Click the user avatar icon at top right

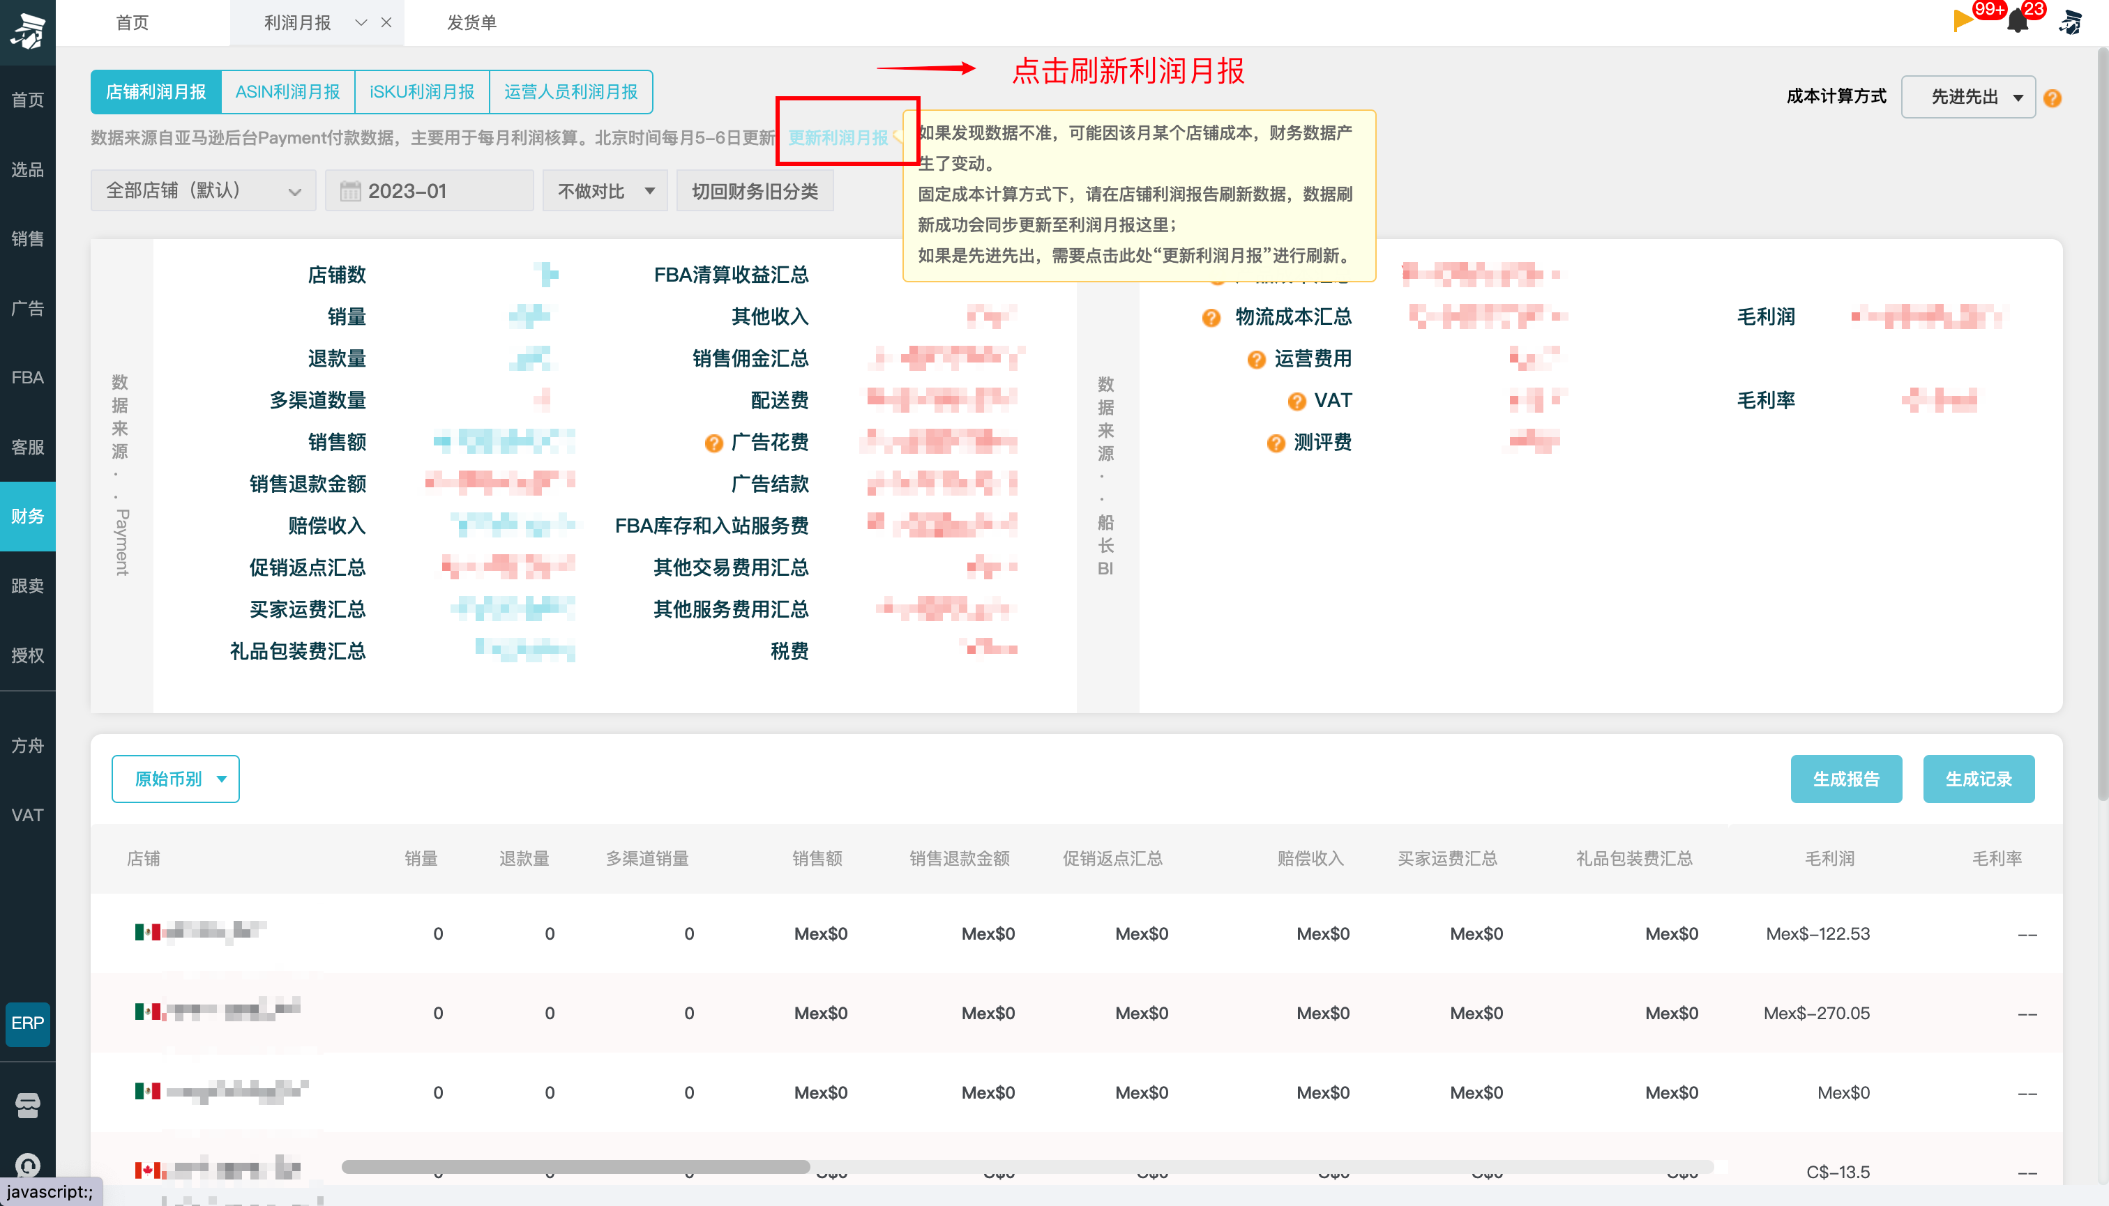coord(2070,22)
